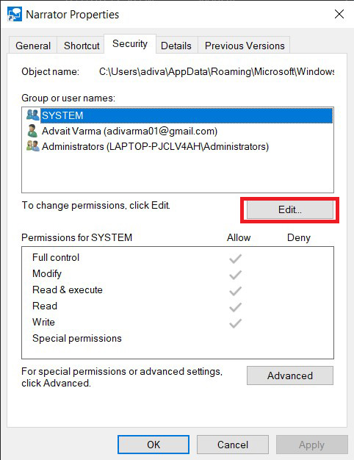Select Advait Varma user entry
This screenshot has height=460, width=354.
click(129, 131)
